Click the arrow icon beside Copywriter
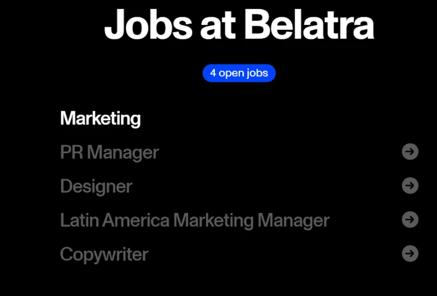 click(410, 254)
